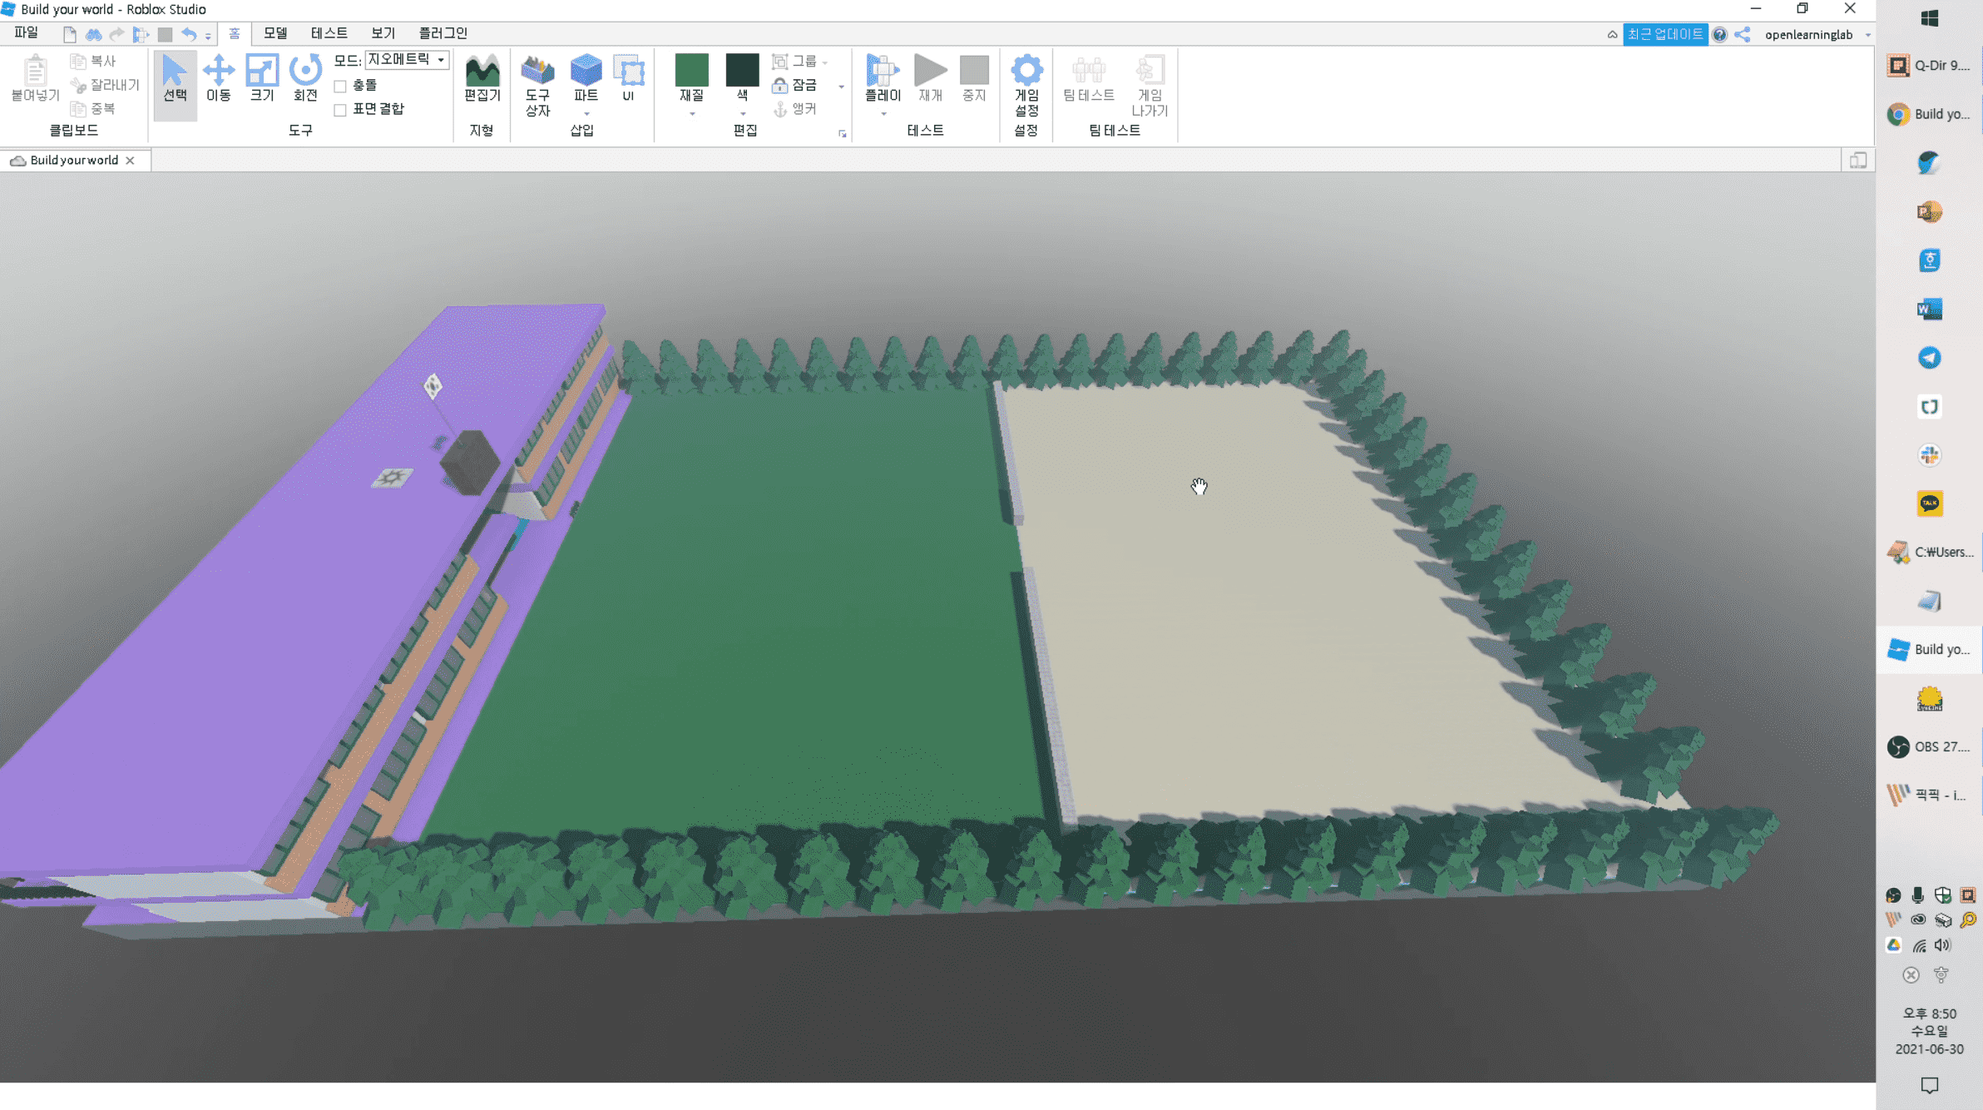The height and width of the screenshot is (1110, 1983).
Task: Open the Toolbox (도구 상자)
Action: [537, 86]
